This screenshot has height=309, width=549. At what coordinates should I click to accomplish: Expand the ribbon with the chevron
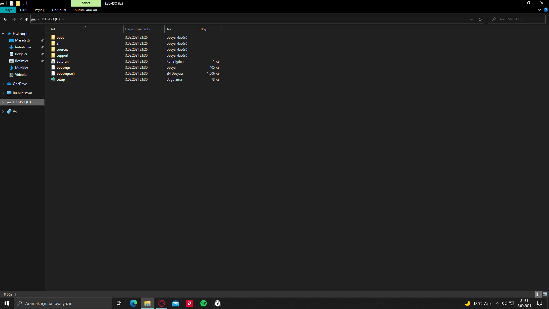click(x=540, y=10)
